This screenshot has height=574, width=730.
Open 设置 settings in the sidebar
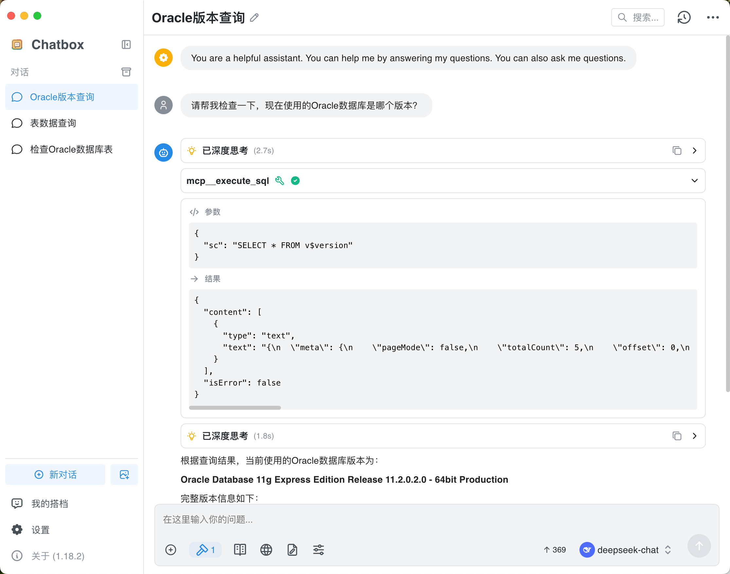click(x=72, y=529)
